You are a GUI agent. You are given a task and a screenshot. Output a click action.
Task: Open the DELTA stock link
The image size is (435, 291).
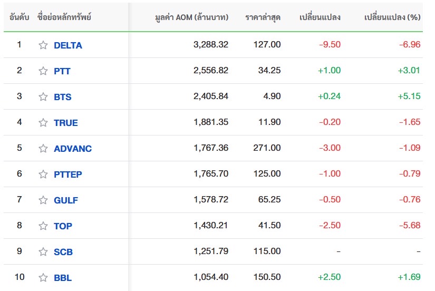68,45
